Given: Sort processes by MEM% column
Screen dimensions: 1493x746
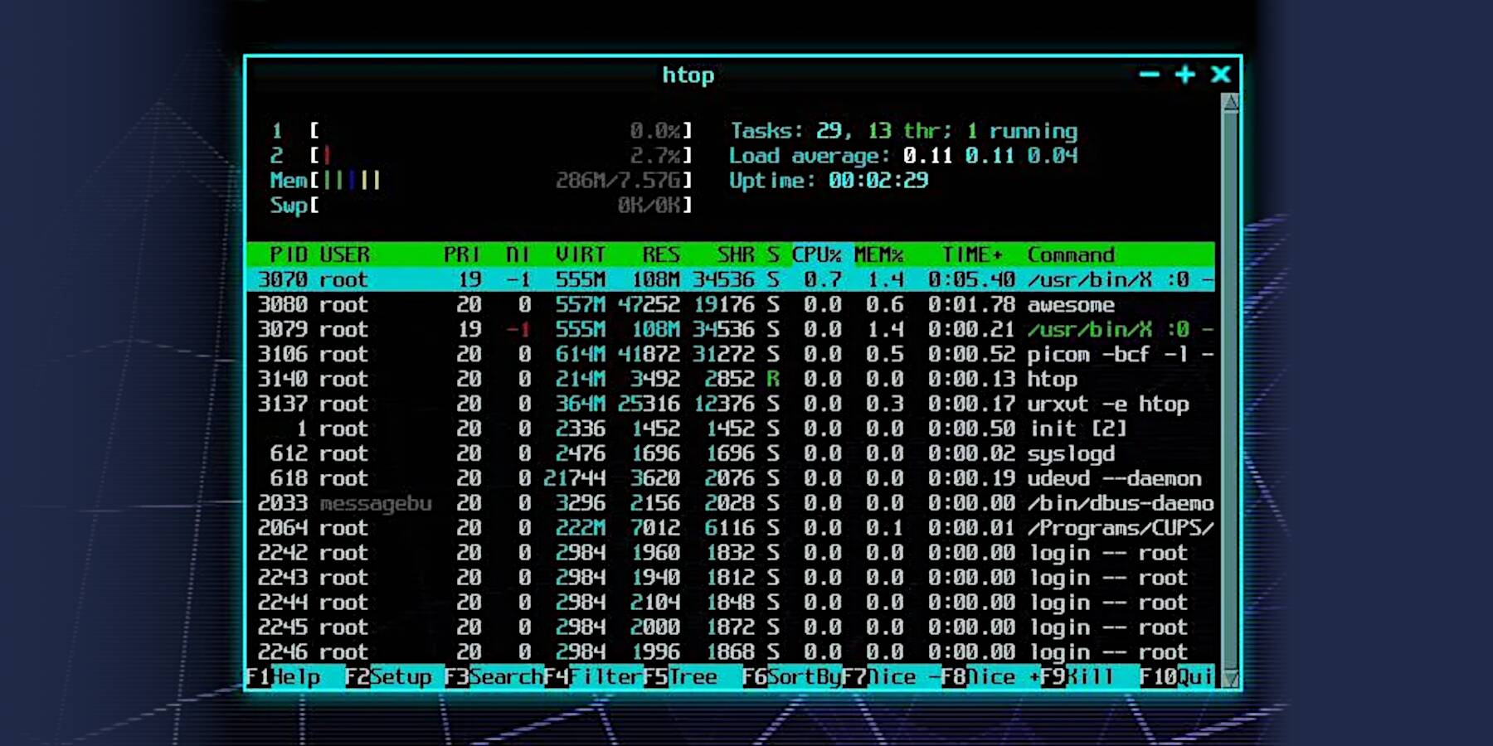Looking at the screenshot, I should (x=882, y=254).
